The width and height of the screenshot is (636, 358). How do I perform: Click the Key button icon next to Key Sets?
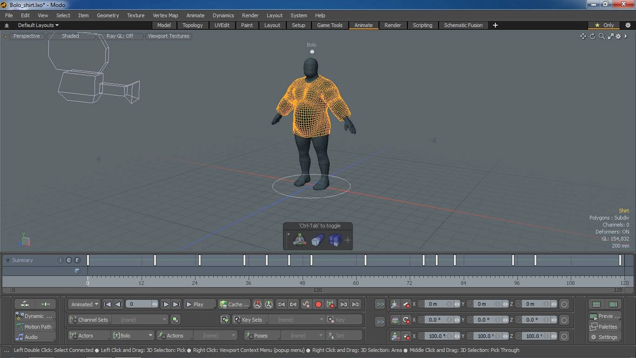[345, 320]
